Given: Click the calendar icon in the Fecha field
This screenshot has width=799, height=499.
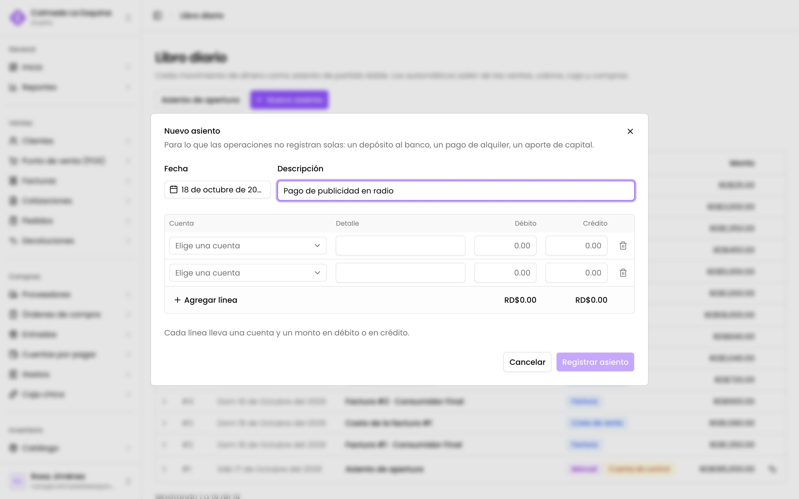Looking at the screenshot, I should (174, 189).
